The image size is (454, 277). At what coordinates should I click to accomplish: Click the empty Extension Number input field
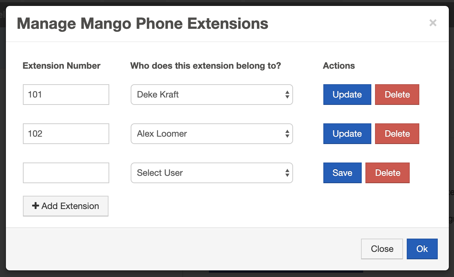point(66,172)
